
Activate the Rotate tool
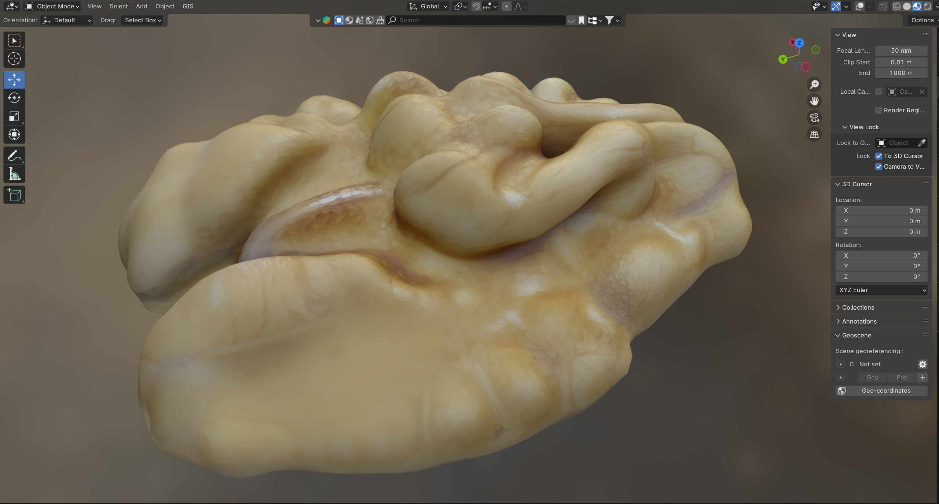pos(14,98)
